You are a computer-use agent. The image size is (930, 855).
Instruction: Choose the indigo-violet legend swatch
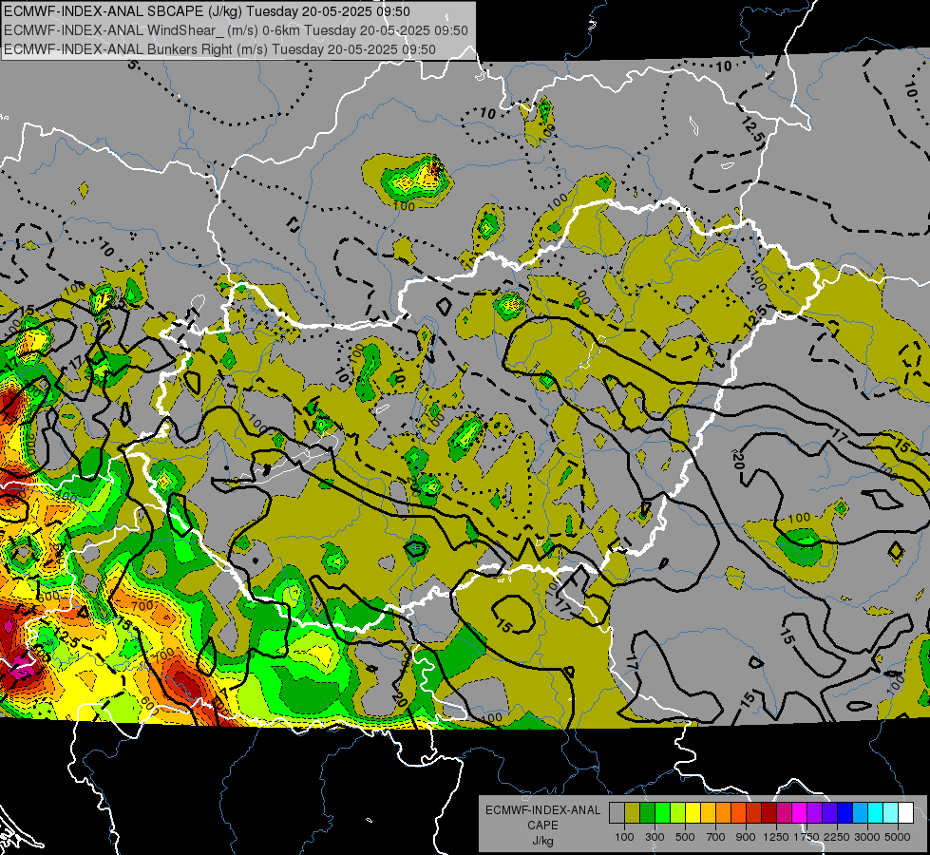coord(829,813)
